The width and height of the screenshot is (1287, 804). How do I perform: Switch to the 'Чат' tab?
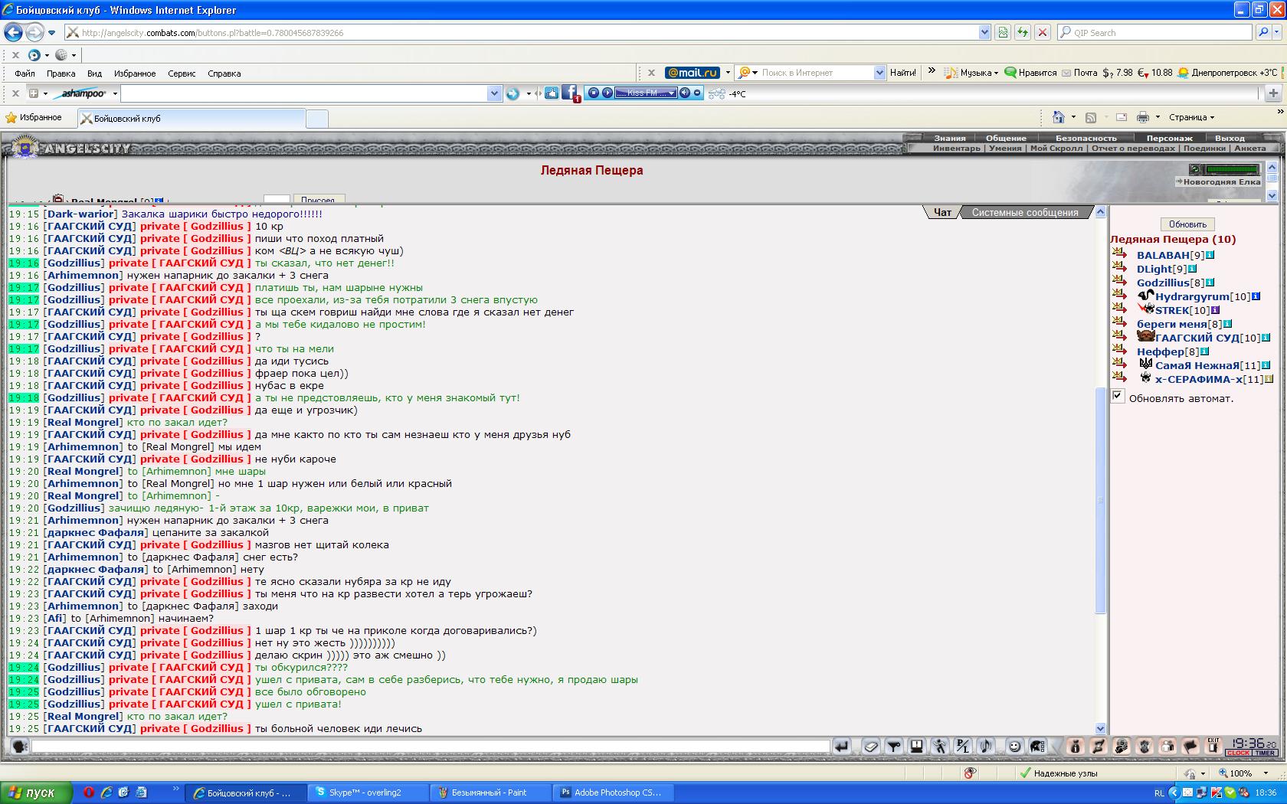point(942,212)
